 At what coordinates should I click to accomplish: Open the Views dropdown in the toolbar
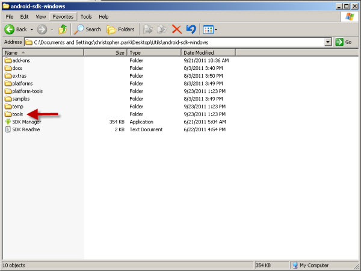click(x=210, y=29)
